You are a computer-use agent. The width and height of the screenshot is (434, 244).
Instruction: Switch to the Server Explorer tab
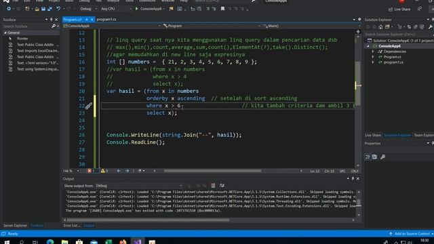(x=15, y=226)
